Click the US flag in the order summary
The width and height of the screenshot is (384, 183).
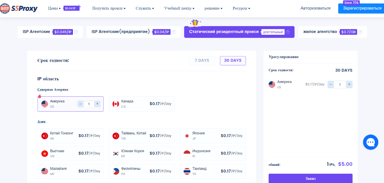click(272, 84)
